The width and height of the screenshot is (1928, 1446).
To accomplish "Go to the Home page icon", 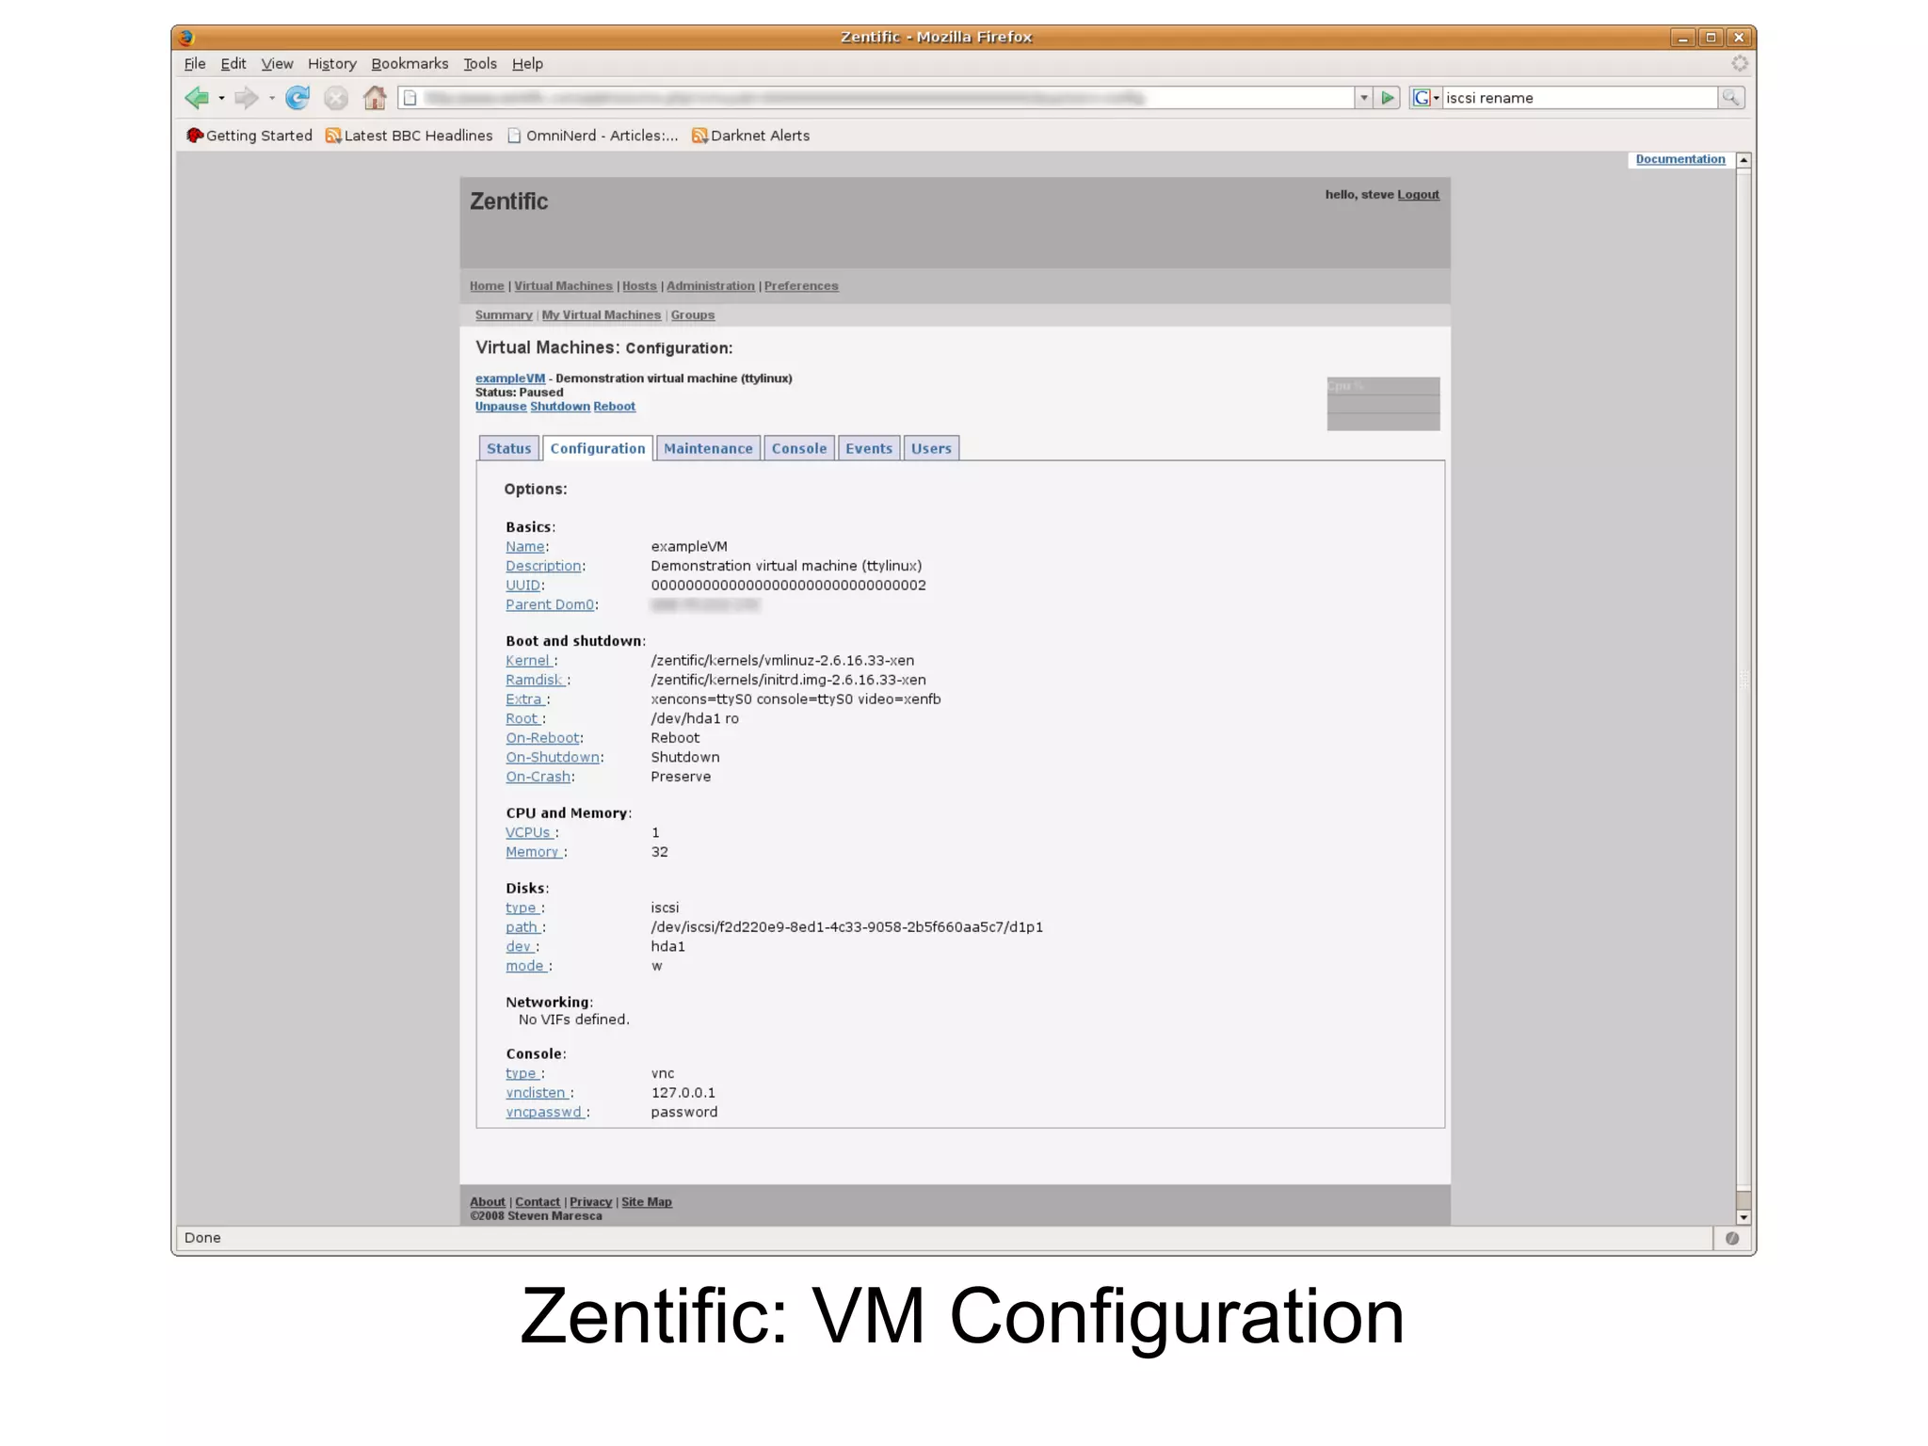I will click(x=375, y=98).
